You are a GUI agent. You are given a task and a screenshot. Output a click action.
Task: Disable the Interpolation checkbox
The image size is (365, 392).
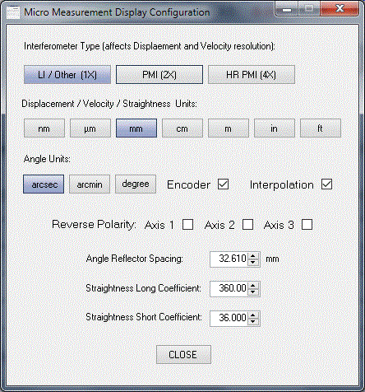pyautogui.click(x=326, y=184)
